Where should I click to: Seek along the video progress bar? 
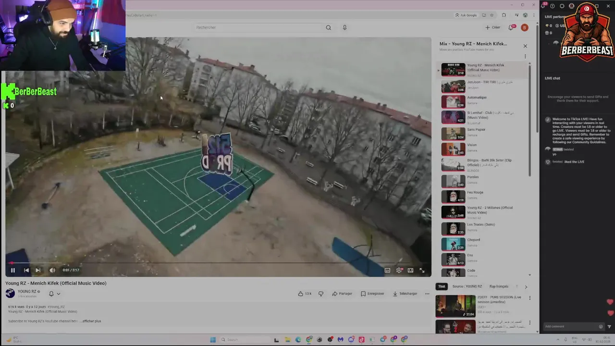[x=218, y=263]
